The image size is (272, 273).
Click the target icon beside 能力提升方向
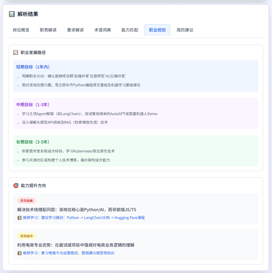16,185
